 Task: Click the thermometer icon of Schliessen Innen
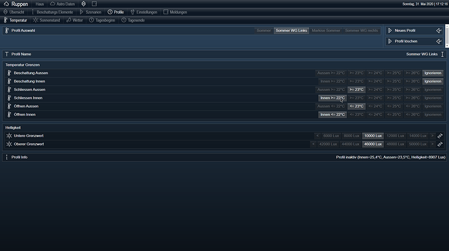(x=9, y=98)
